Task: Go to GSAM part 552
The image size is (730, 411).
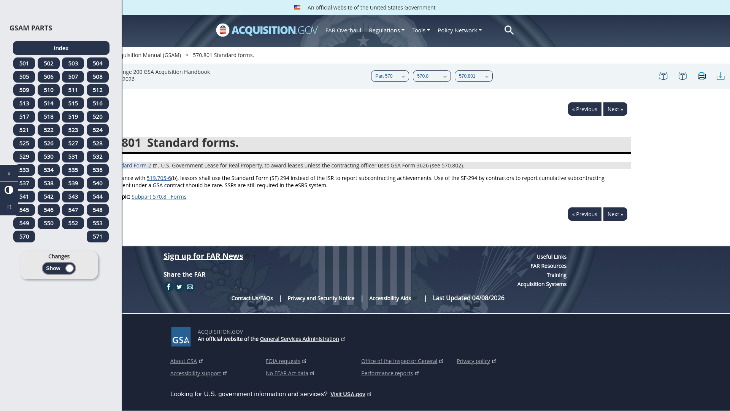Action: coord(73,223)
